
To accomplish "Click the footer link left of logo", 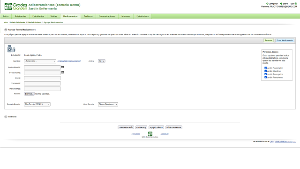I will coord(135,134).
